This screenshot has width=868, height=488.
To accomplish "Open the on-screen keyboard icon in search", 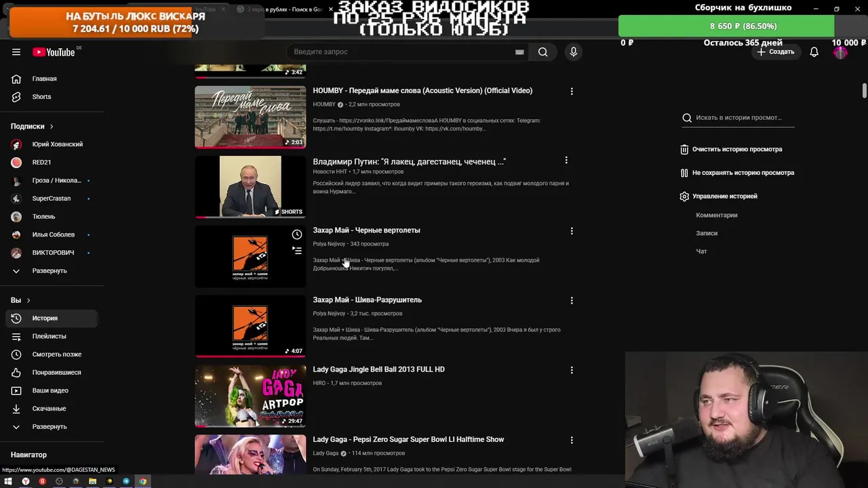I will (519, 52).
